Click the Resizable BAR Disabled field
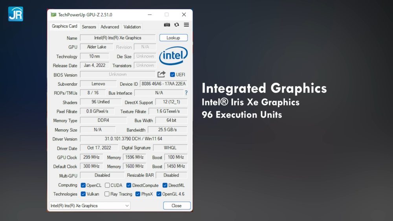 coord(171,175)
